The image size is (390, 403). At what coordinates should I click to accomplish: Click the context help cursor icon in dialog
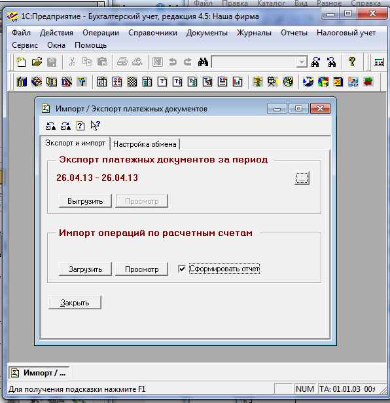[95, 126]
